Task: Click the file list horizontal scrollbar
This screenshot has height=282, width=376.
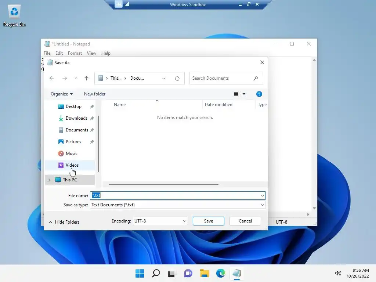Action: pos(163,184)
